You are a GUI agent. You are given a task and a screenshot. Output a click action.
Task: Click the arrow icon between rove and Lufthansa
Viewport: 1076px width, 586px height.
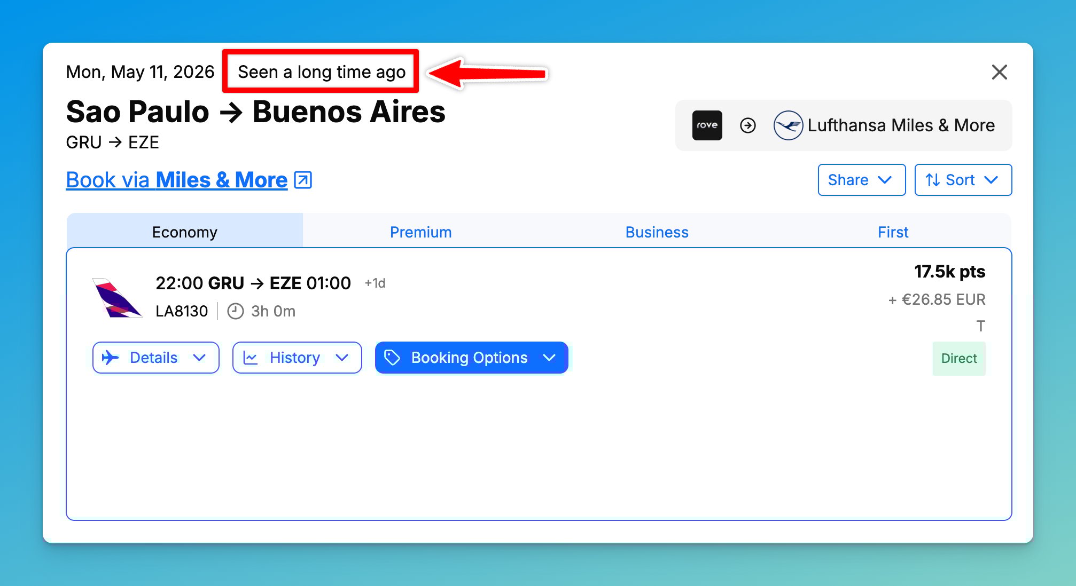point(748,125)
